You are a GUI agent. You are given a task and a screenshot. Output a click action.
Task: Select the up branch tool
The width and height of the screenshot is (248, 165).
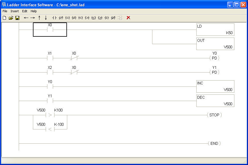39,18
